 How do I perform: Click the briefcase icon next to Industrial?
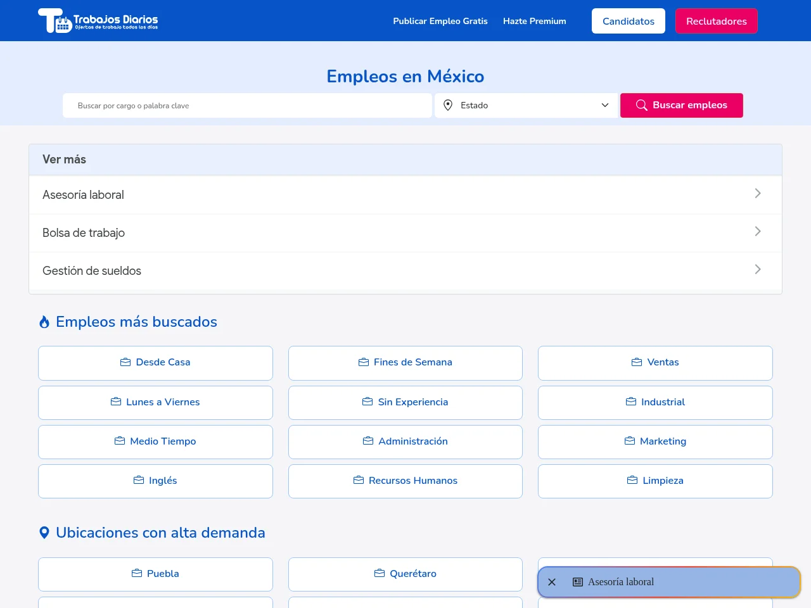(x=631, y=402)
